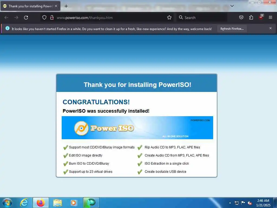Reload the page with the refresh icon

pos(26,18)
